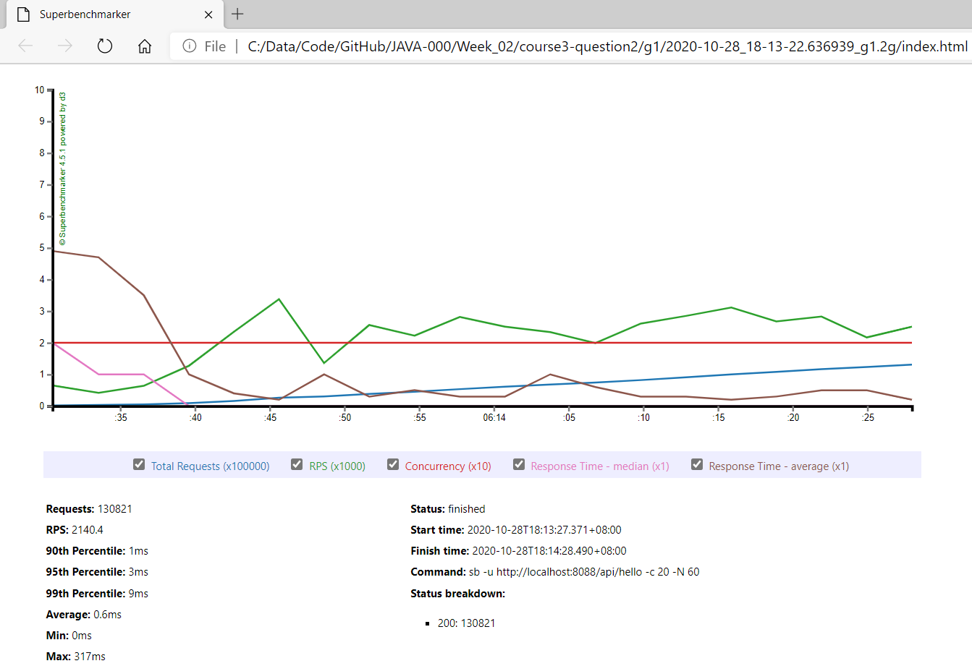Click the 'RPS (x1000)' legend label
Screen dimensions: 972x666
pyautogui.click(x=337, y=466)
